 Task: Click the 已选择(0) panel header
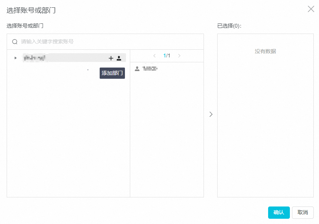pos(230,25)
